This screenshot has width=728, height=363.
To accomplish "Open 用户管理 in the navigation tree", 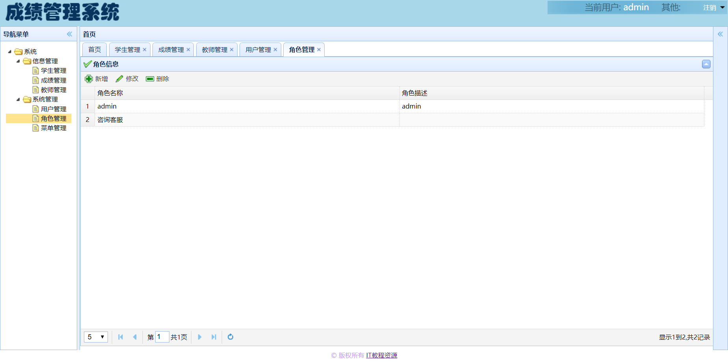I will click(x=54, y=109).
